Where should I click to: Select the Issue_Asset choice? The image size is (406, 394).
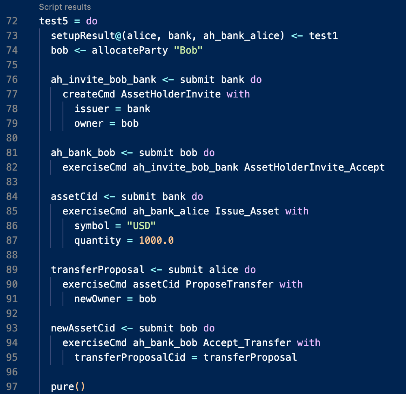[x=247, y=211]
